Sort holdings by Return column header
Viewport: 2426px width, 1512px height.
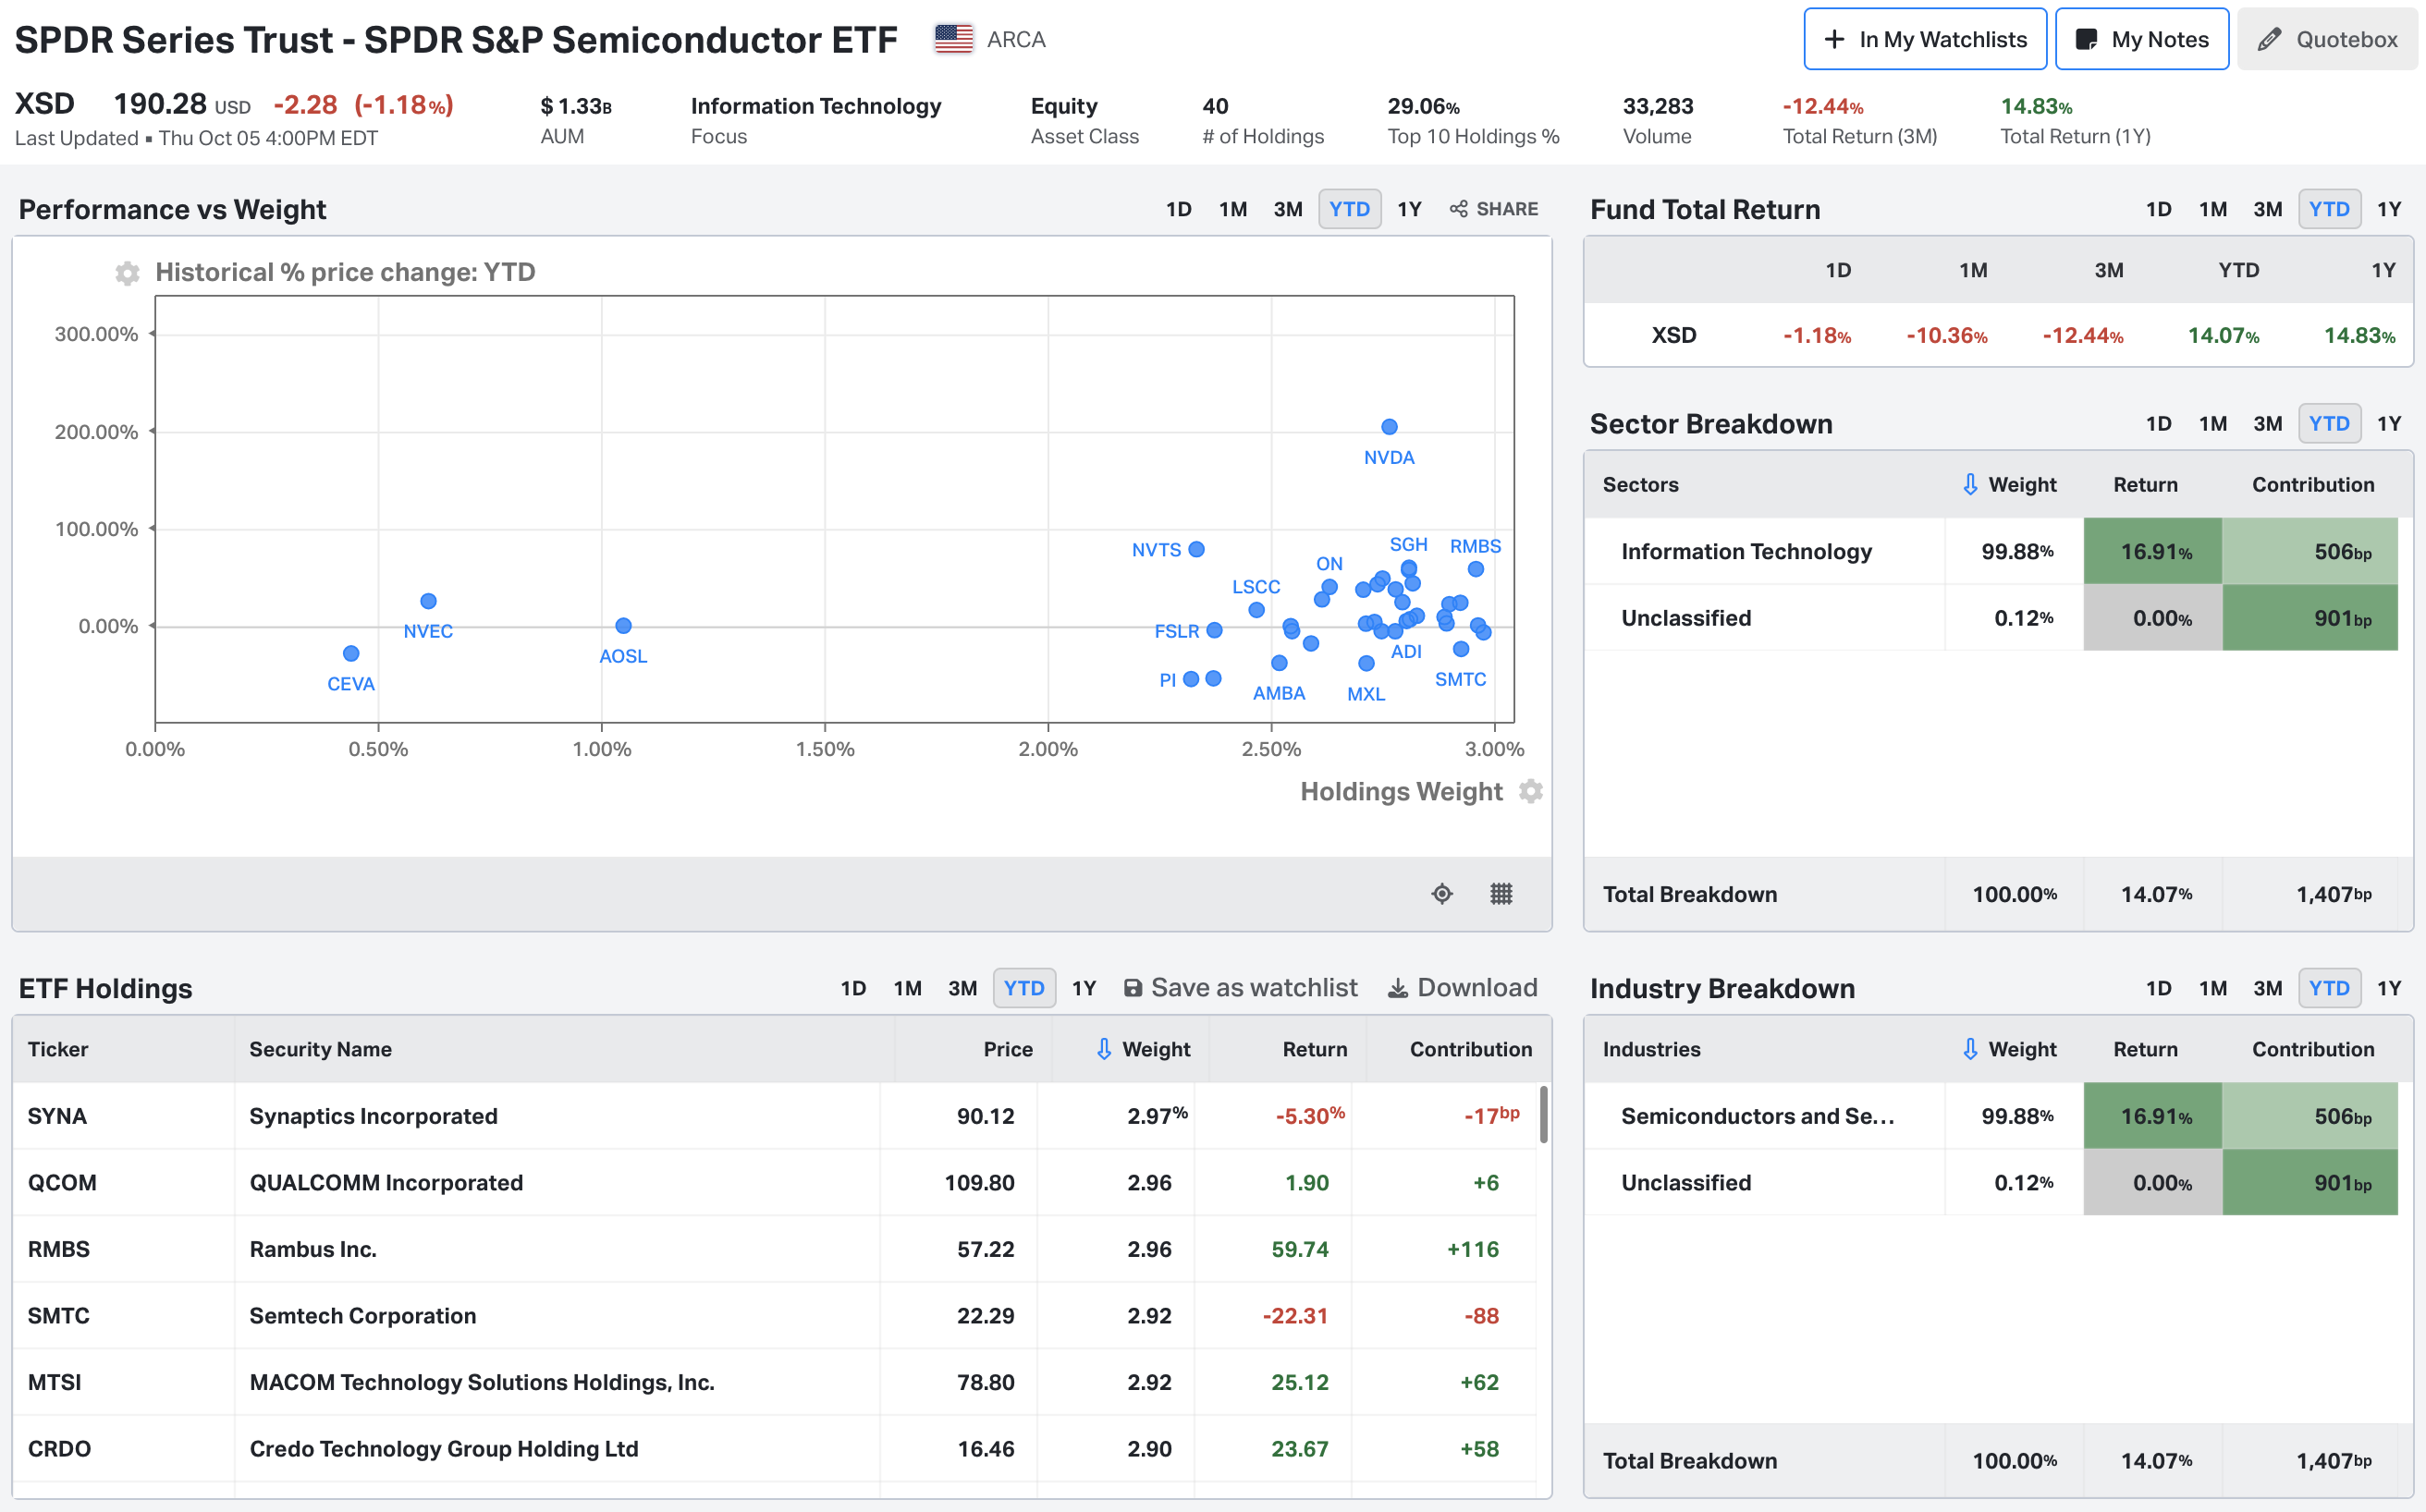(1315, 1049)
